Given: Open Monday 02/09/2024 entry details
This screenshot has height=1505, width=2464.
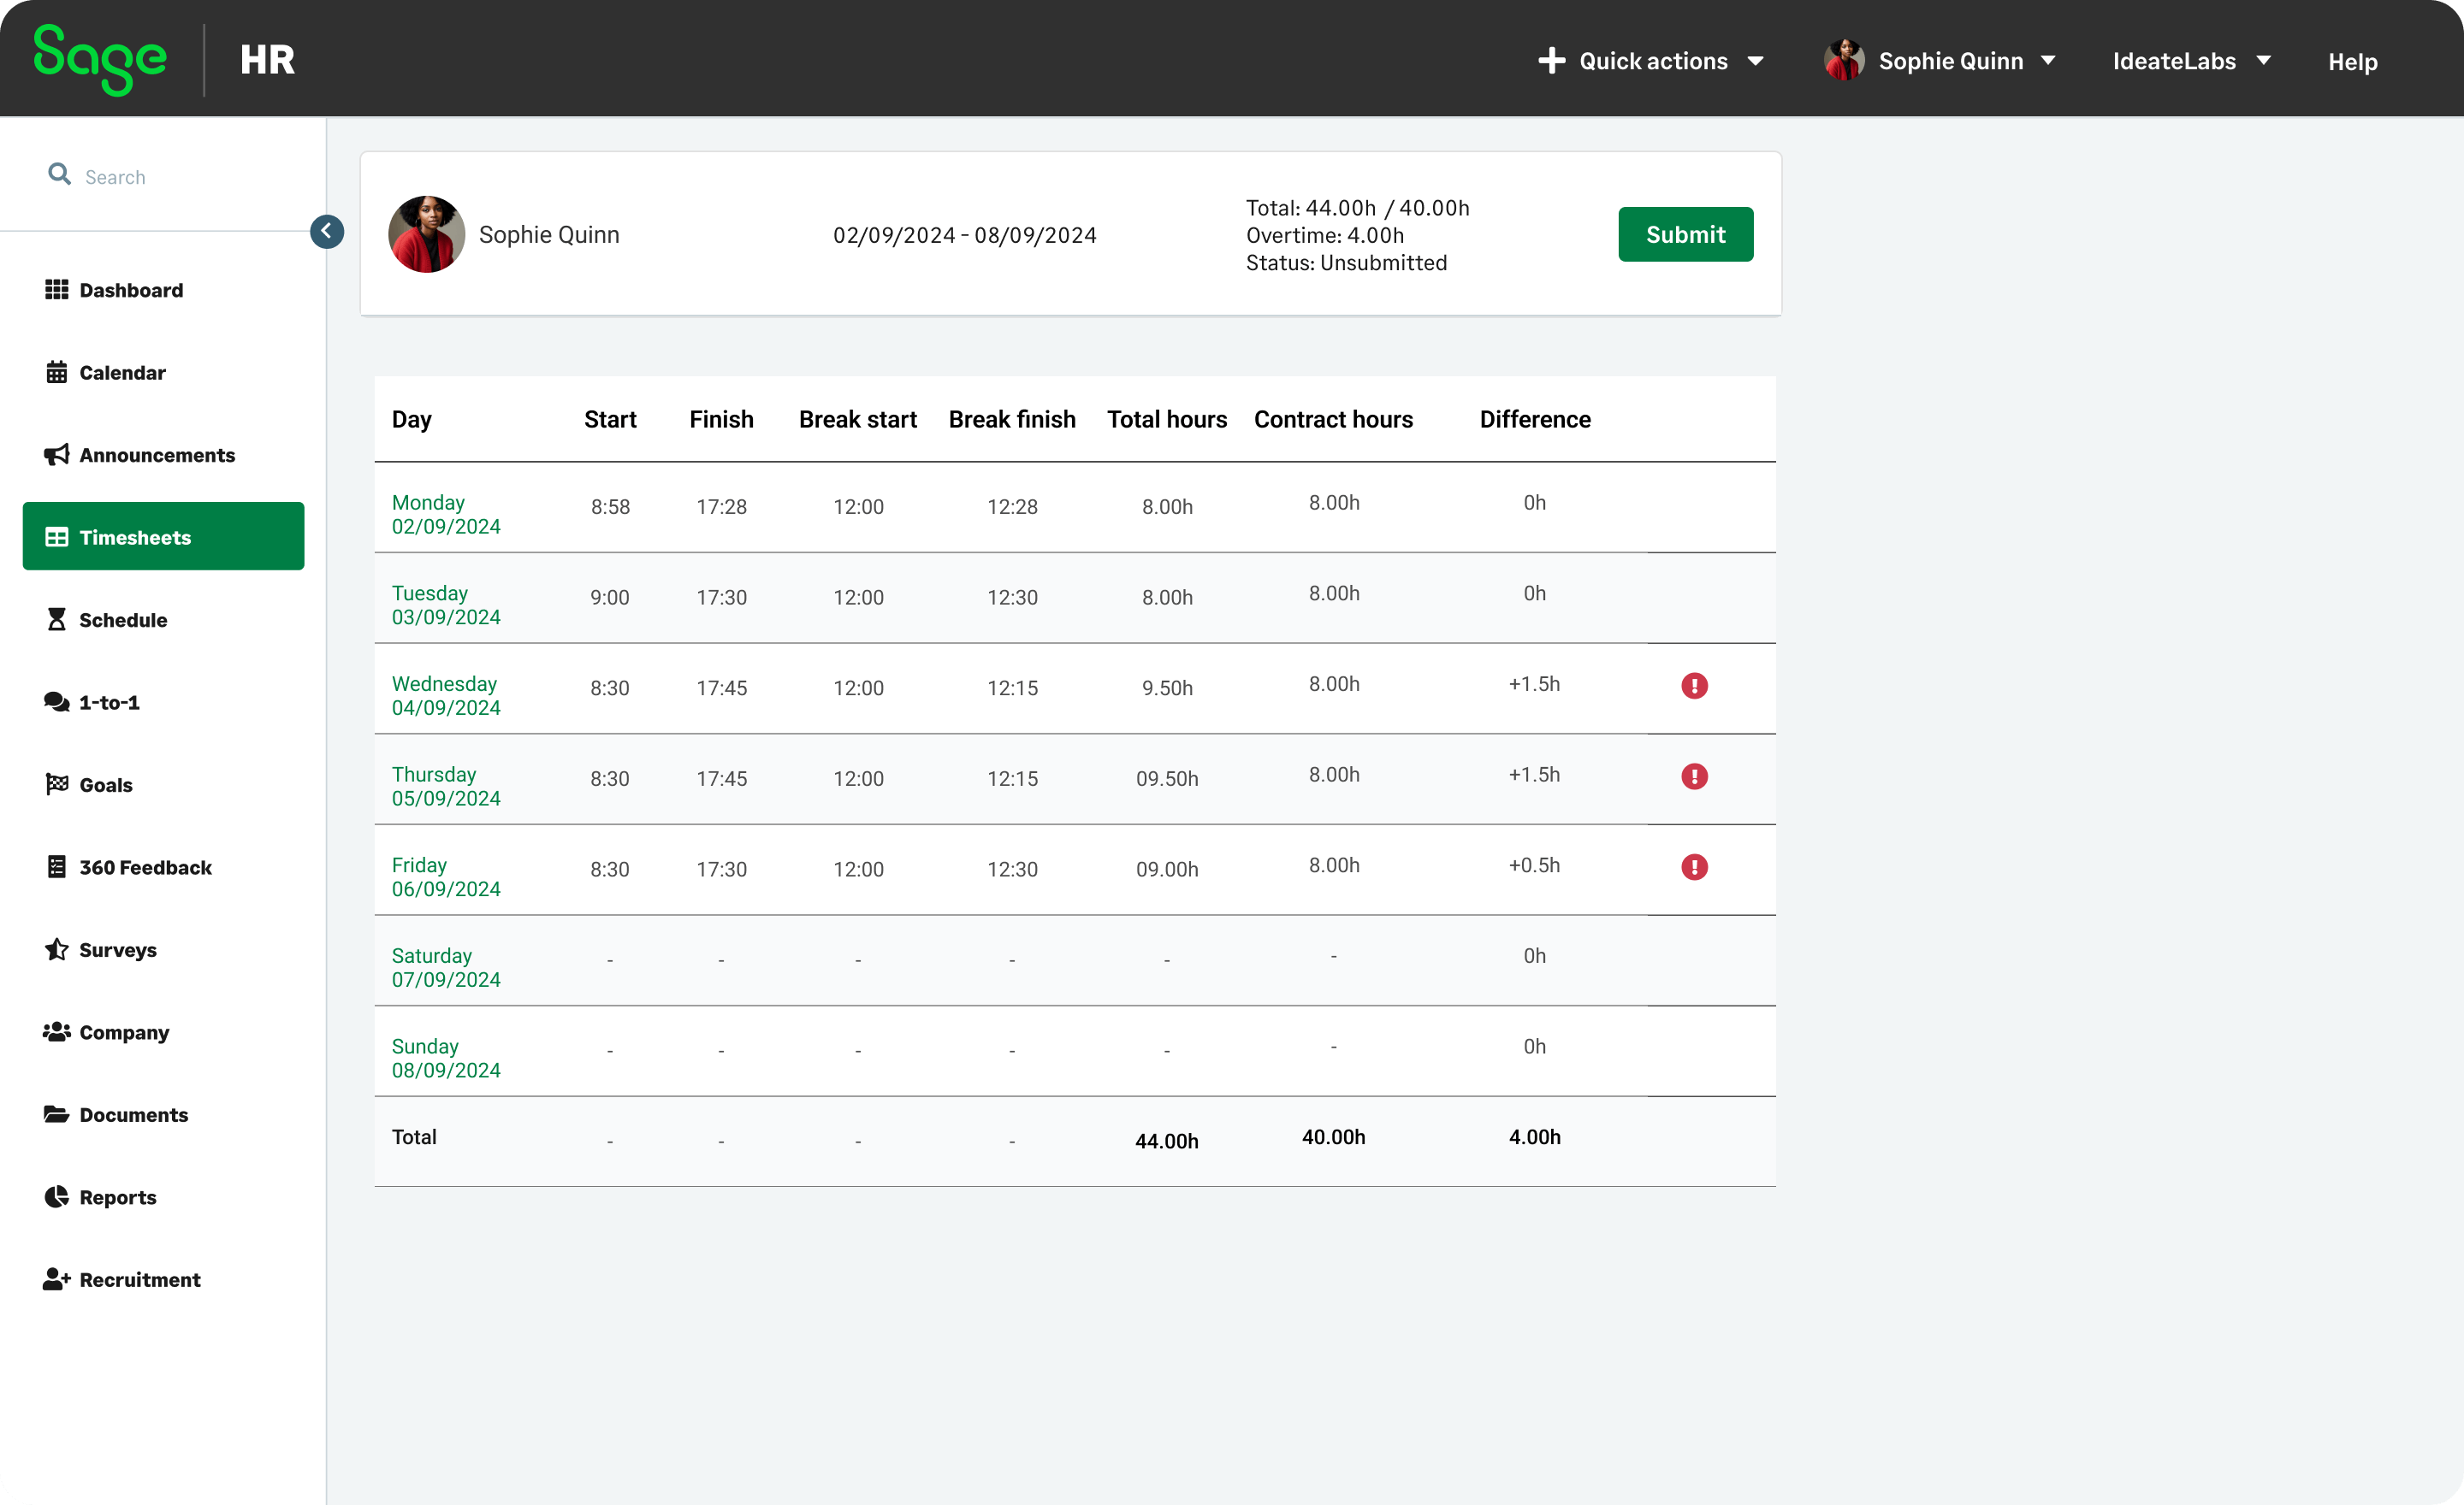Looking at the screenshot, I should pos(446,514).
